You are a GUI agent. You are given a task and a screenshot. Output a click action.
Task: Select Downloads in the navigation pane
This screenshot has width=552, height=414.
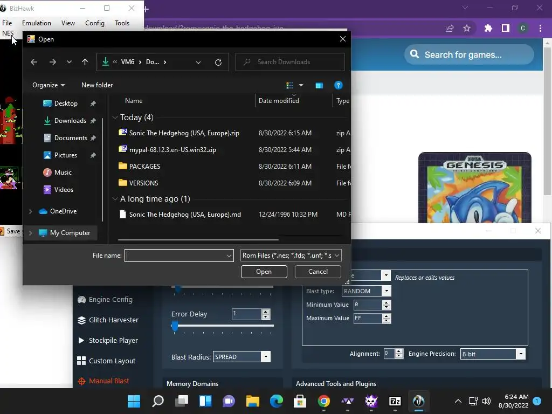click(x=70, y=121)
